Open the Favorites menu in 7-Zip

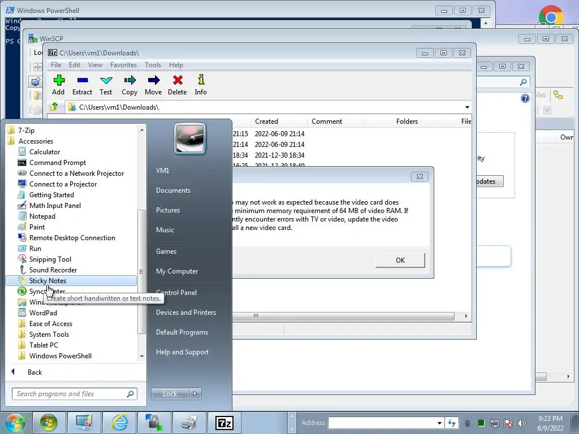point(123,64)
